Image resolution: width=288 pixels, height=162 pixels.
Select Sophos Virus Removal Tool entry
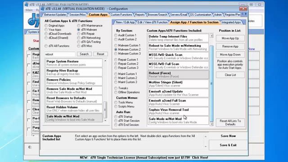pyautogui.click(x=178, y=111)
